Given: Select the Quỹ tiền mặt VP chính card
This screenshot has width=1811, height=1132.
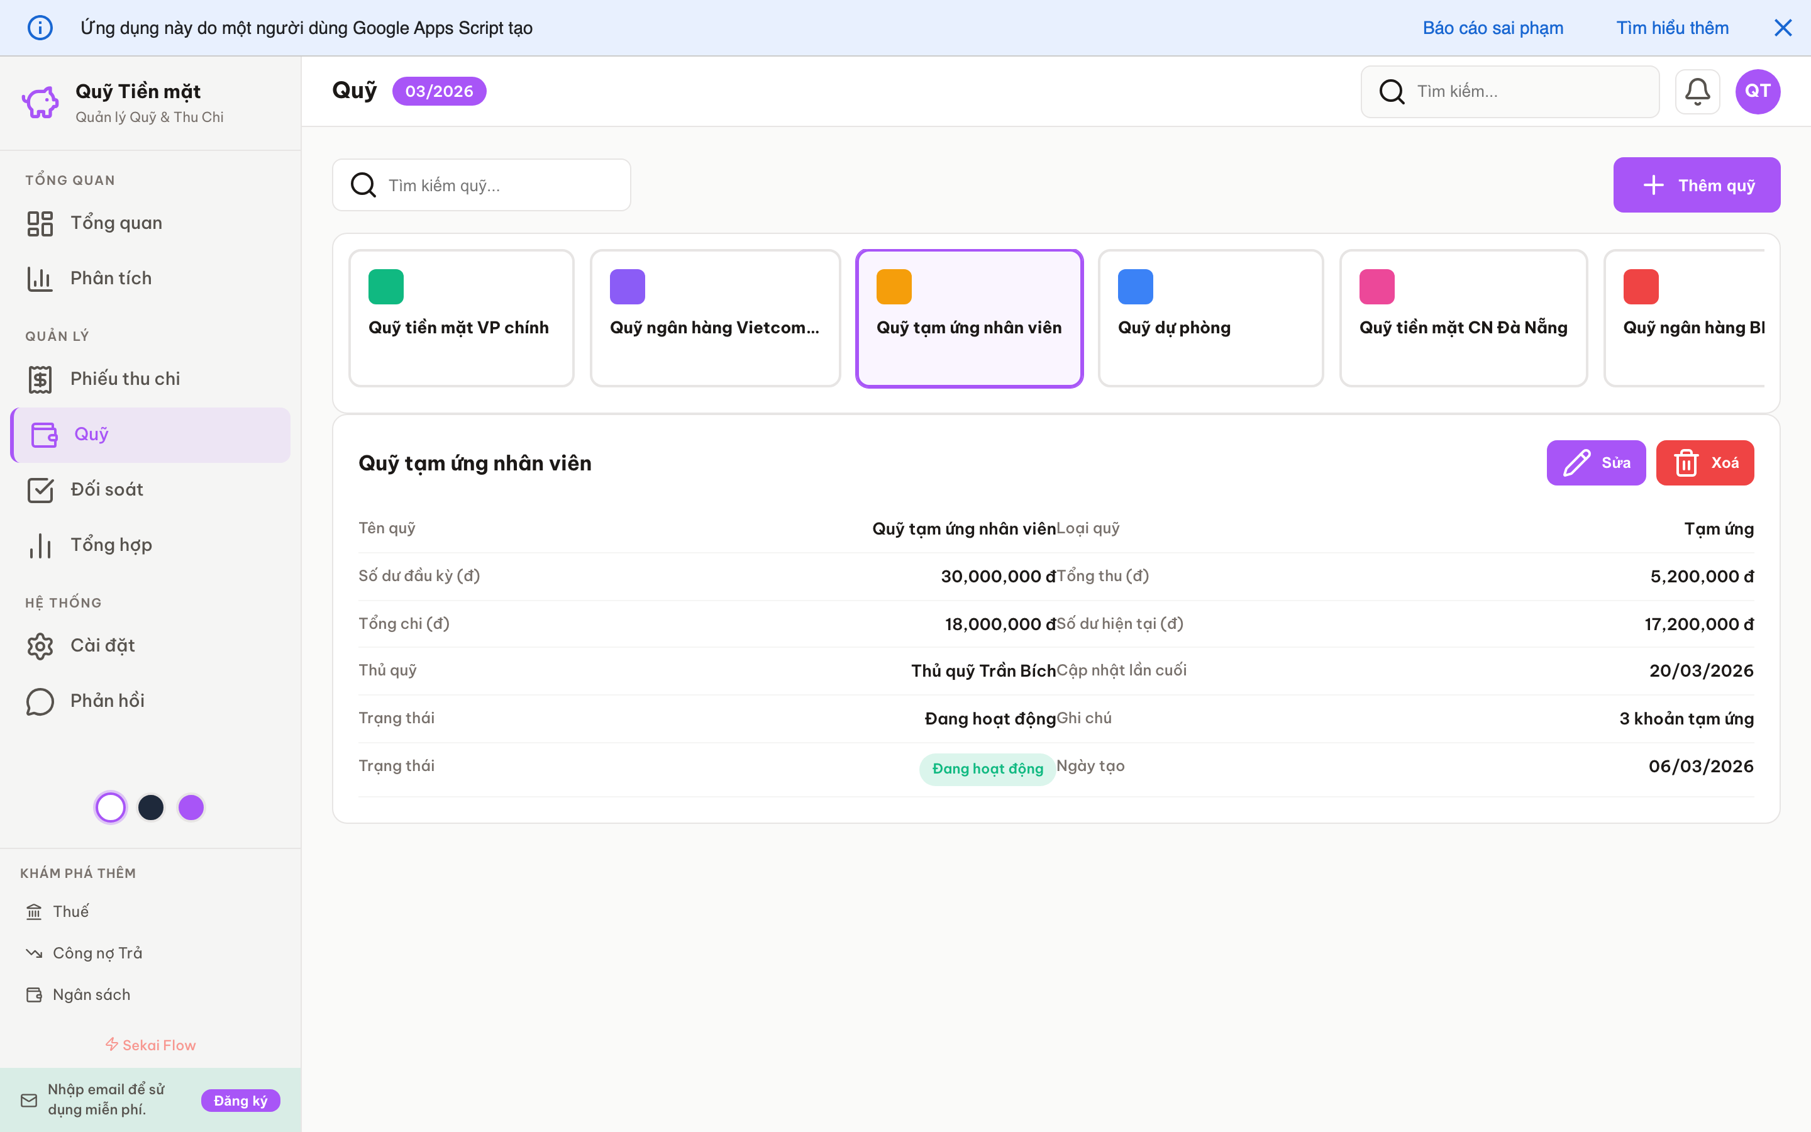Looking at the screenshot, I should tap(460, 318).
